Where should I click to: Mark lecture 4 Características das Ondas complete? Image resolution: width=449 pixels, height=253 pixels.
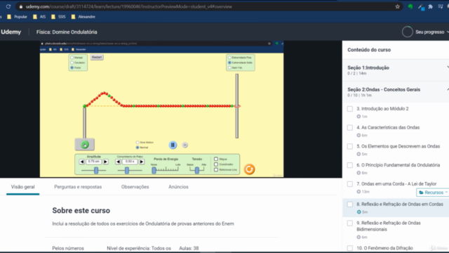click(350, 128)
